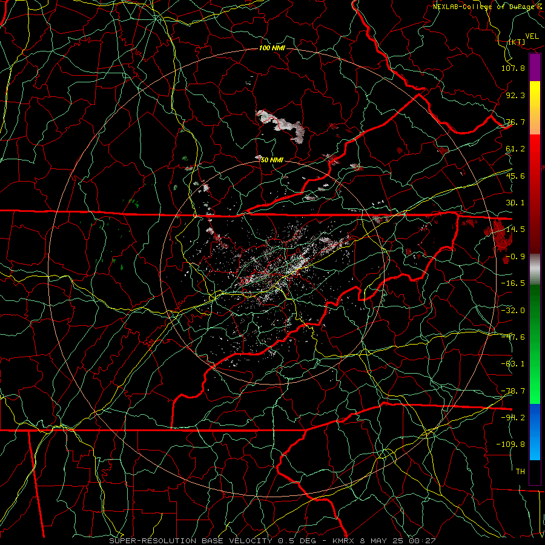Click the bright blue segment of the color bar
Image resolution: width=545 pixels, height=545 pixels.
pyautogui.click(x=535, y=432)
